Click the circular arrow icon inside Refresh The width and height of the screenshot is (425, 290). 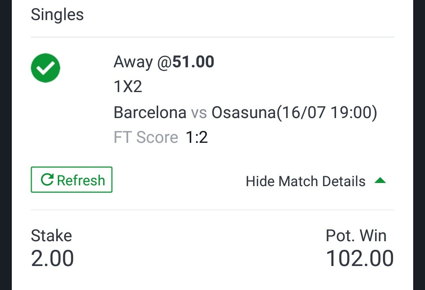pos(47,180)
